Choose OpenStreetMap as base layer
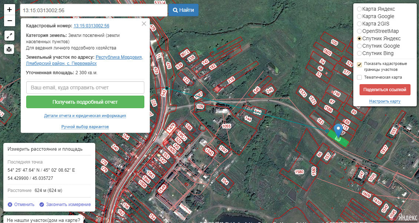This screenshot has height=223, width=419. coord(359,31)
